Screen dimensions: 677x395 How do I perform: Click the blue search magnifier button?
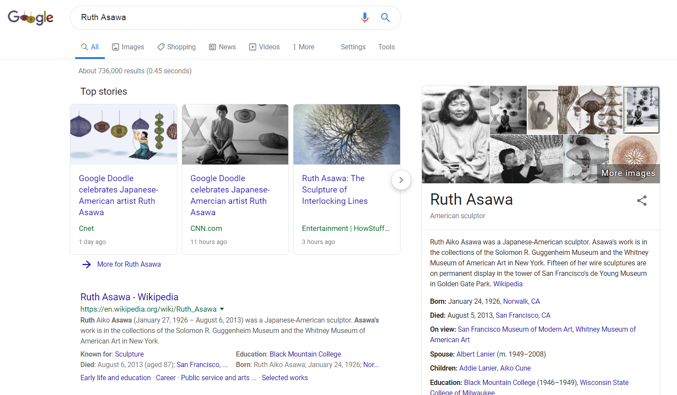click(385, 17)
